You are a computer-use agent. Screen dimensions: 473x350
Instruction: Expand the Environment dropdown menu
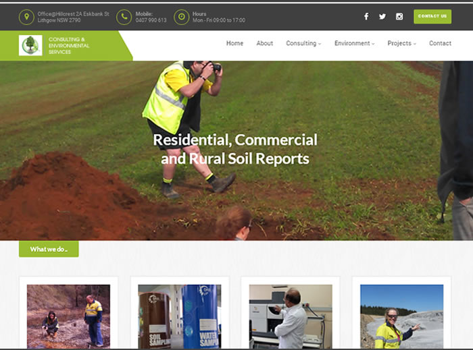click(354, 43)
